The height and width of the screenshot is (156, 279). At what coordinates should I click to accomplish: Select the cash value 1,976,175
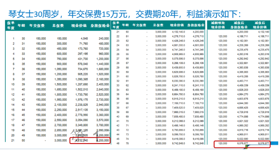pyautogui.click(x=82, y=100)
